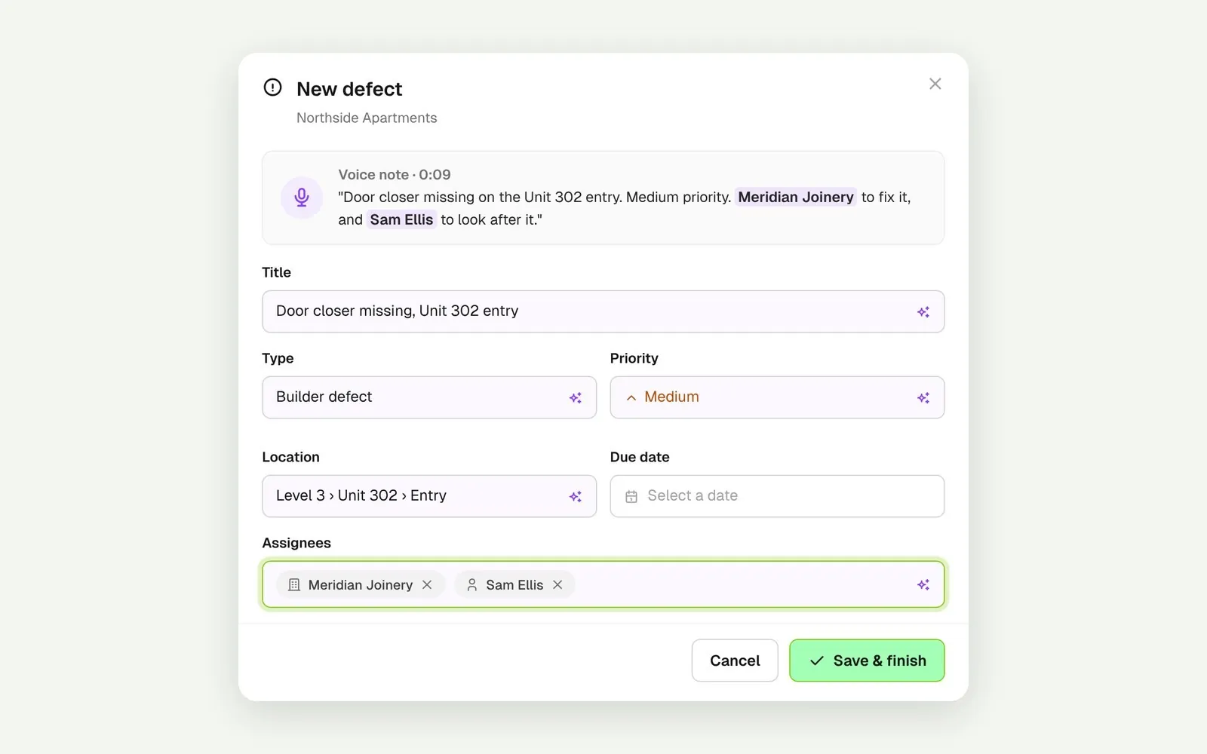Close the New defect dialog
Screen dimensions: 1207x754
tap(935, 84)
